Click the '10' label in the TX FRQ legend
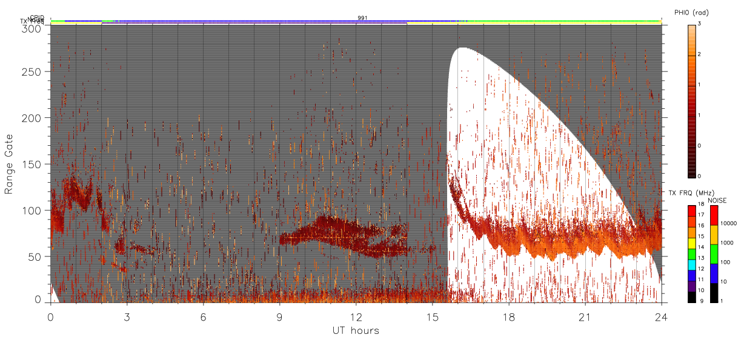This screenshot has height=343, width=744. pyautogui.click(x=702, y=290)
